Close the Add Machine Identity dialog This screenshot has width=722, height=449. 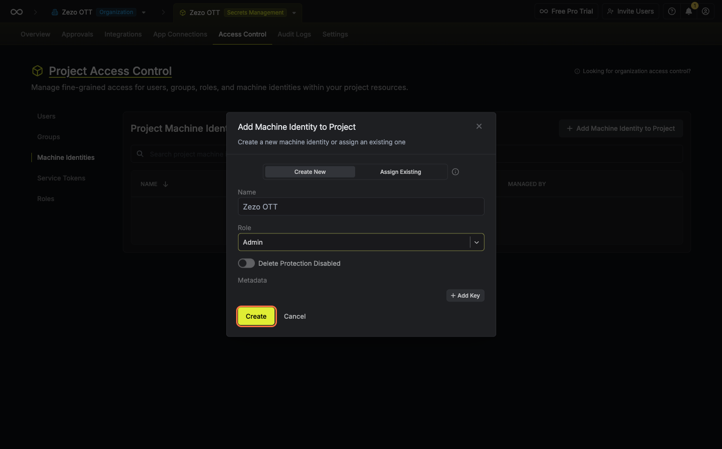(x=479, y=127)
